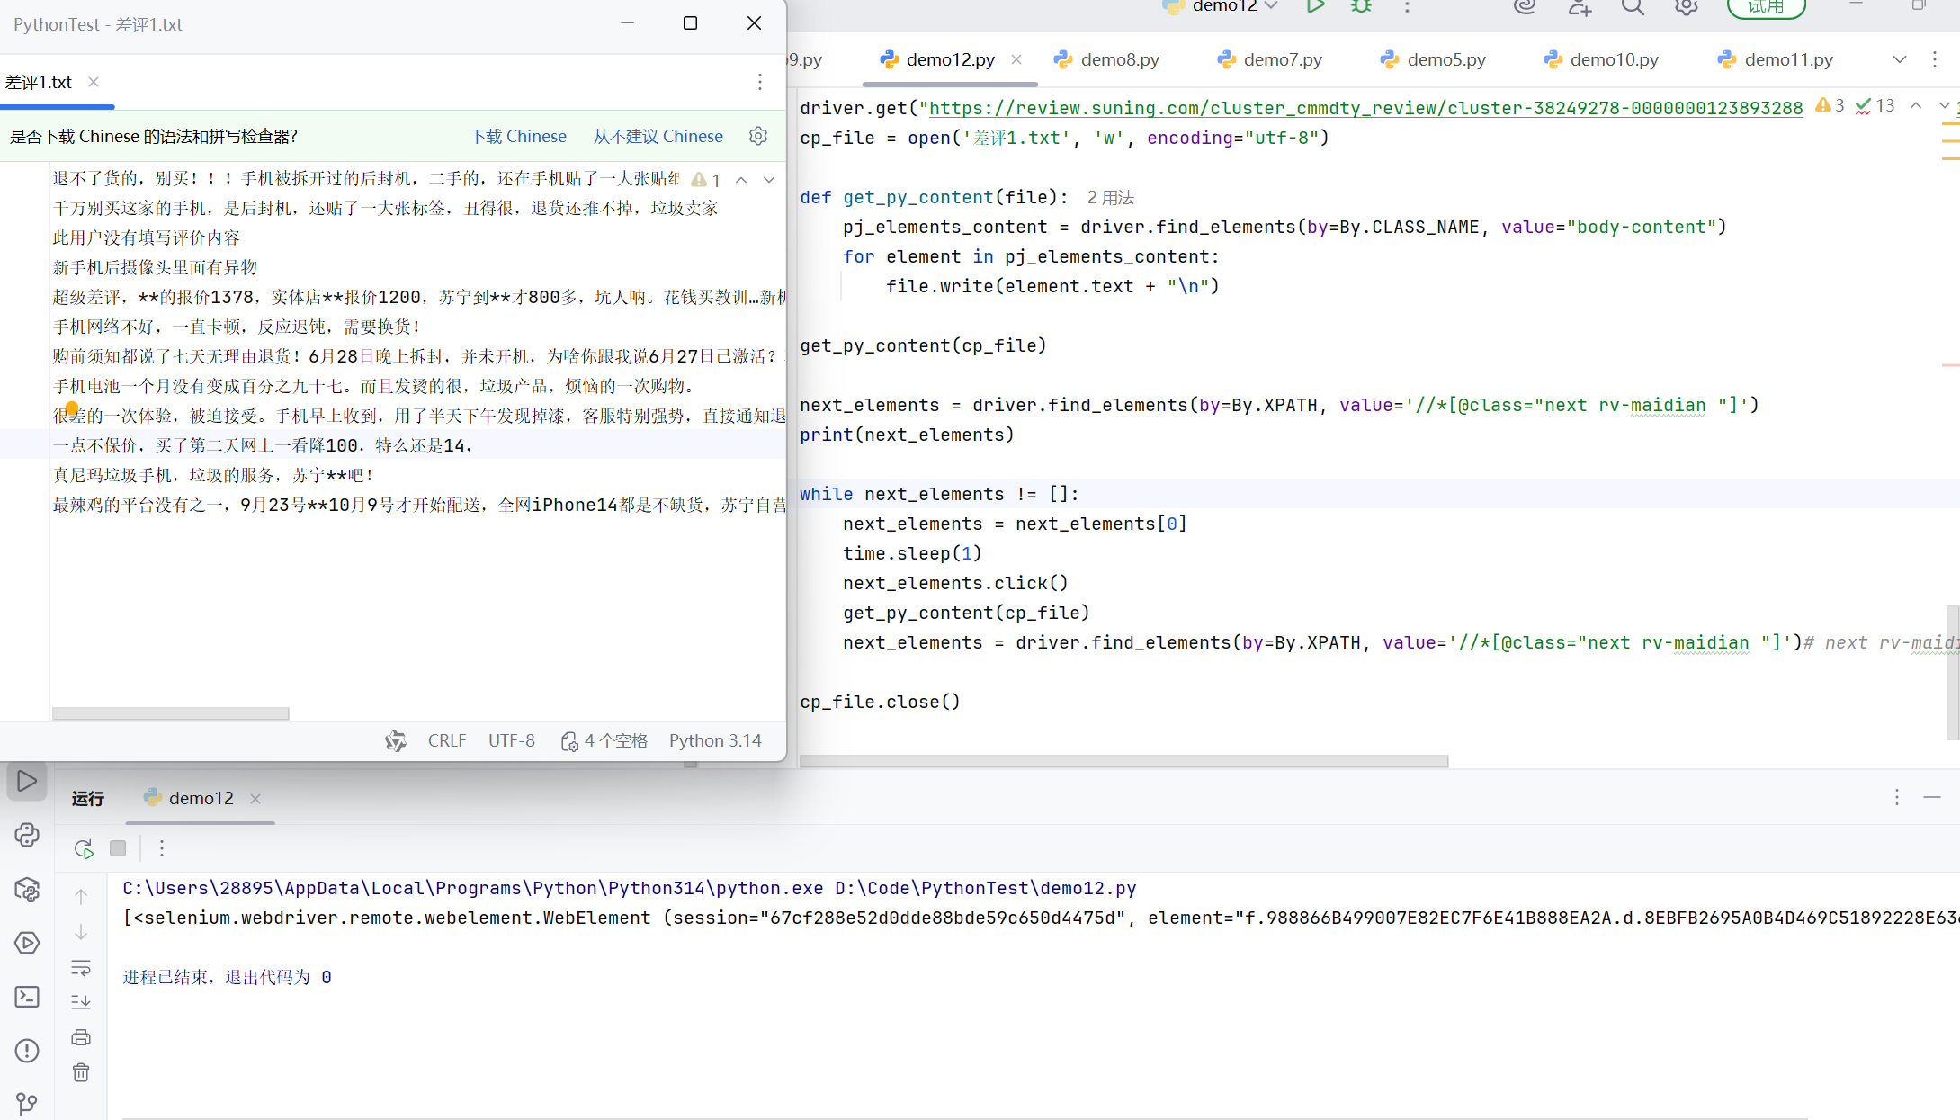
Task: Click the 从不建议 Chinese link
Action: [658, 136]
